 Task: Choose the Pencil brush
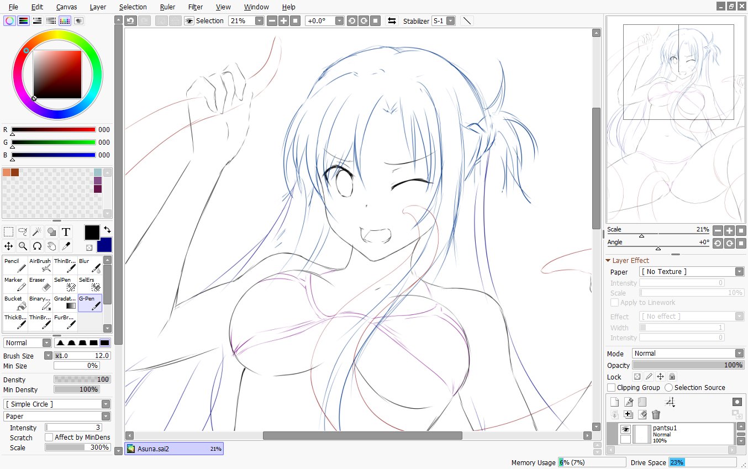(15, 265)
